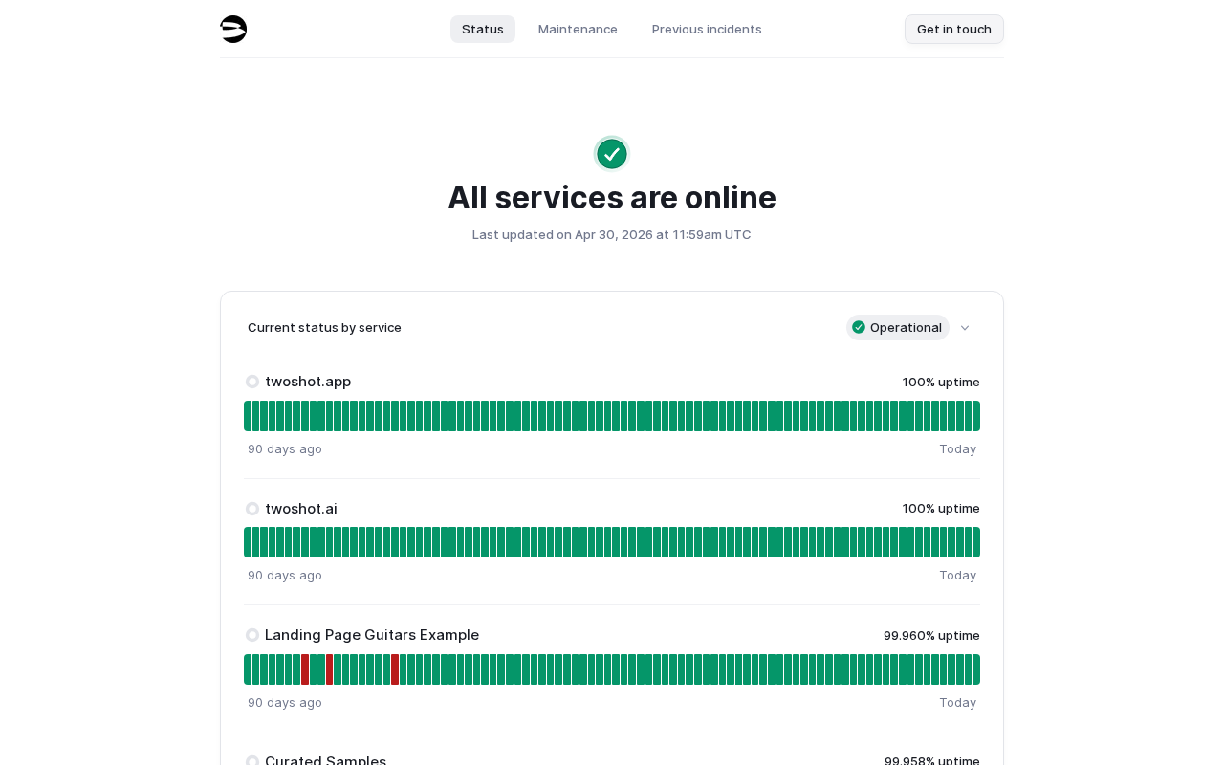Click the circle icon beside Curated Samples
Viewport: 1224px width, 765px height.
pyautogui.click(x=252, y=761)
